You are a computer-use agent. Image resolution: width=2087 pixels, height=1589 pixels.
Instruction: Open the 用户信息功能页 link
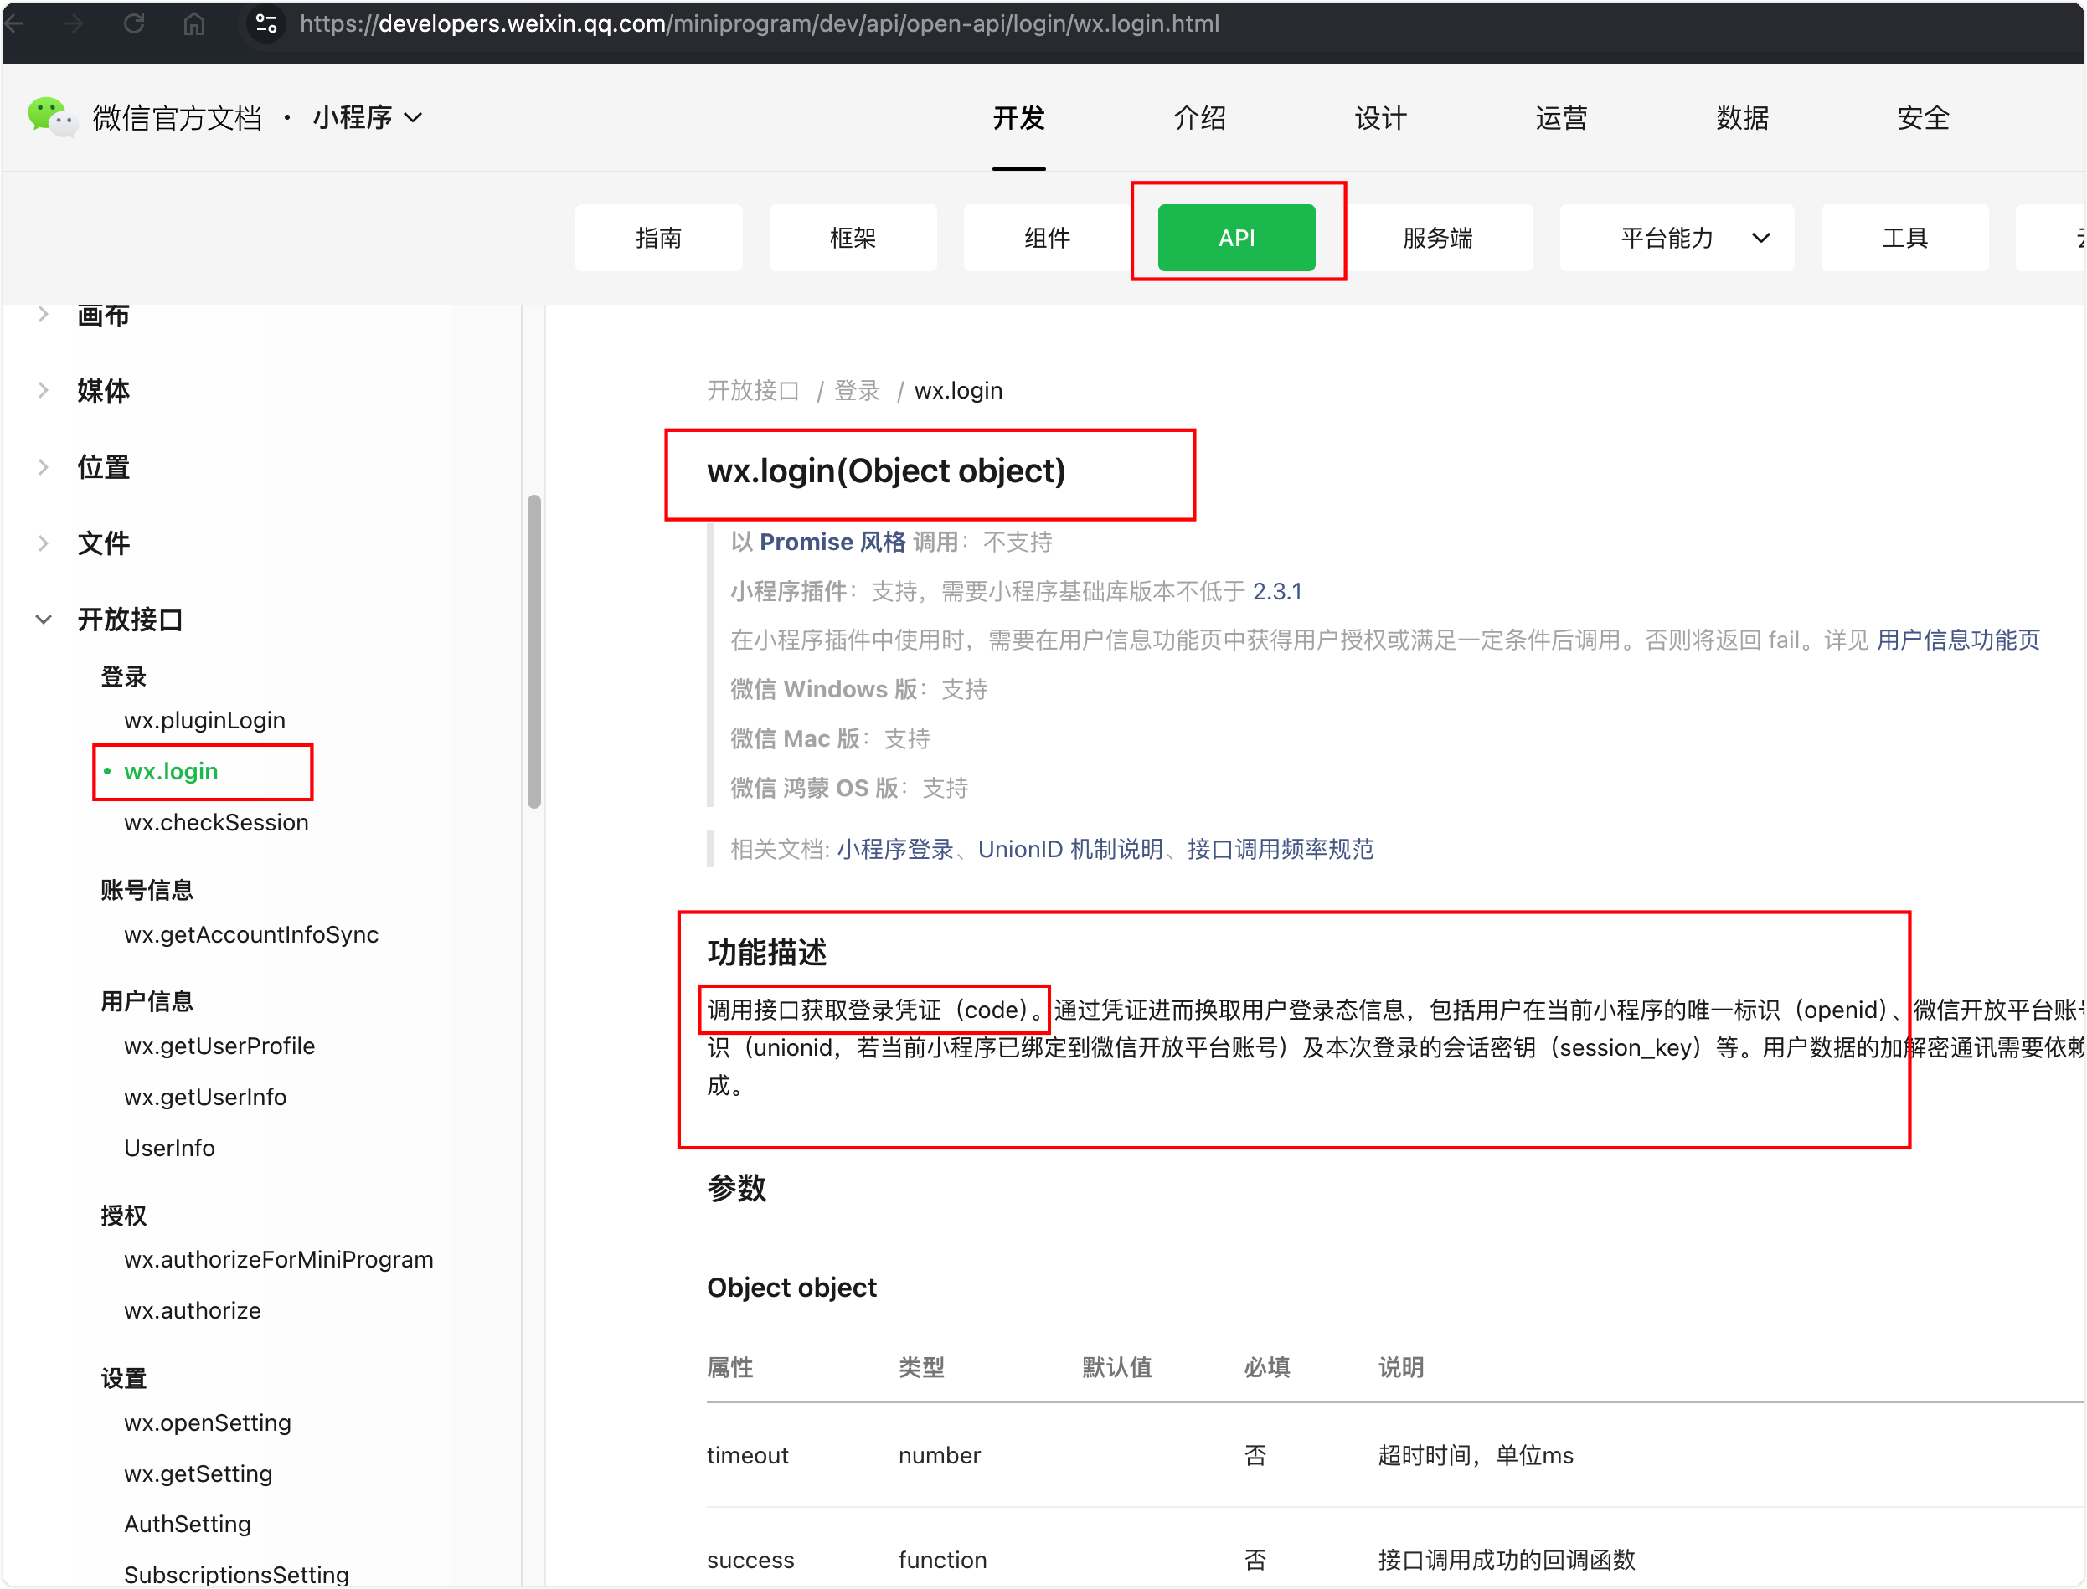click(1957, 640)
